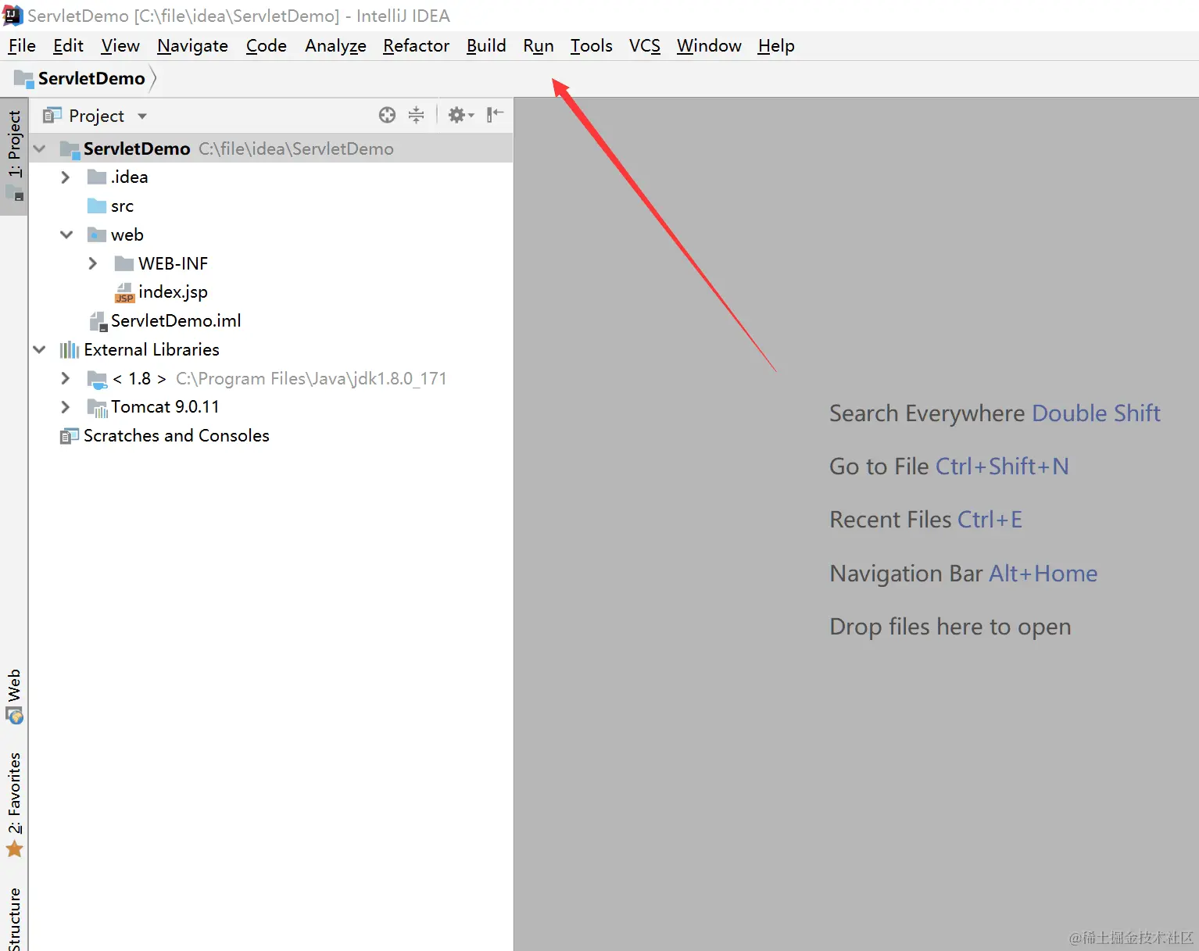Select External Libraries row

tap(270, 349)
